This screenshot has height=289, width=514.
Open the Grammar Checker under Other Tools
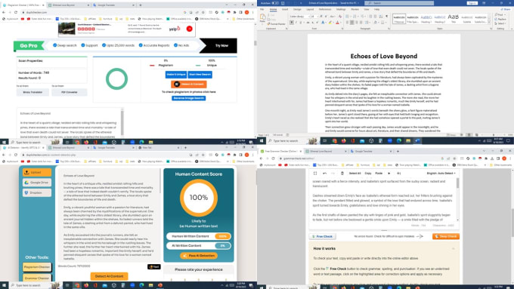click(37, 278)
